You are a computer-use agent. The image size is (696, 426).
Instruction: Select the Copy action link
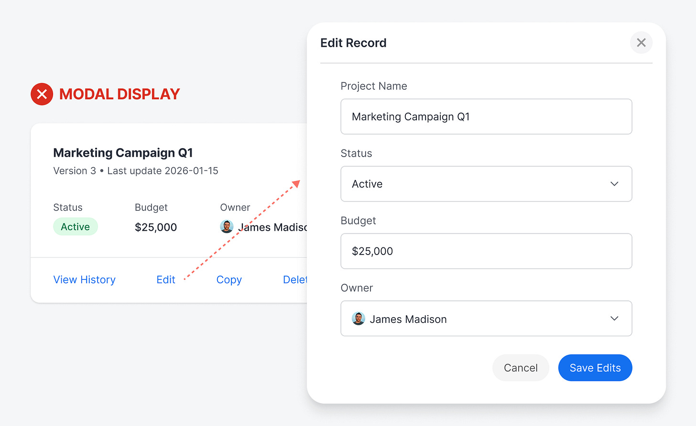tap(229, 280)
